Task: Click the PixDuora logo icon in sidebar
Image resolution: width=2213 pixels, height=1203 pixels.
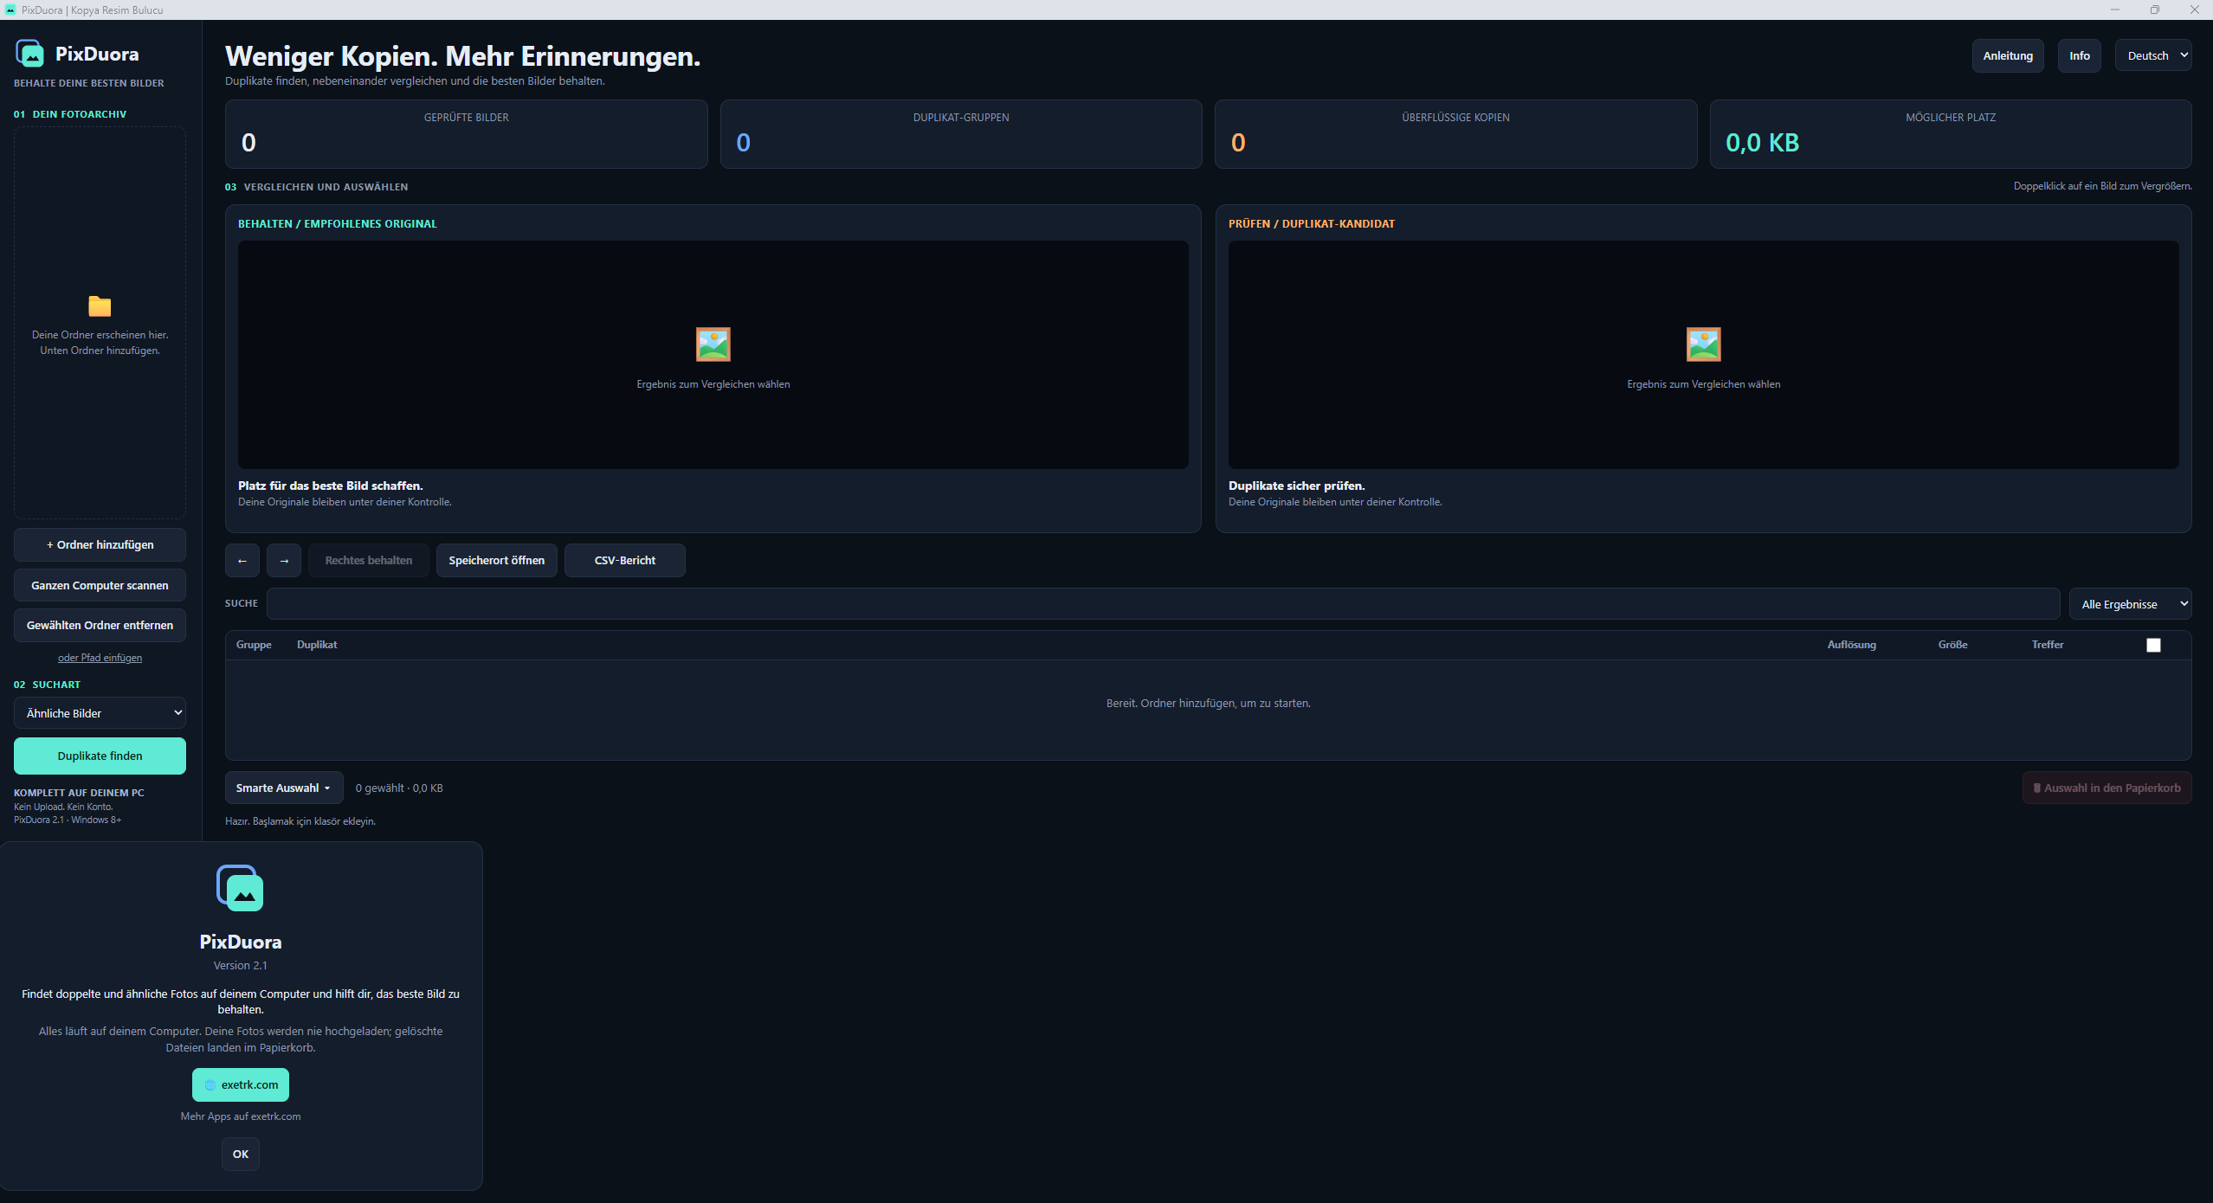Action: [30, 54]
